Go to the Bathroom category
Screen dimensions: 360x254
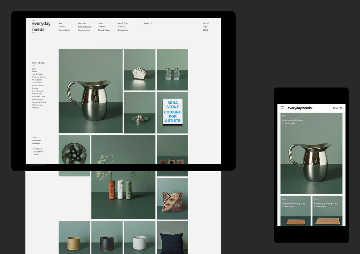tap(82, 23)
